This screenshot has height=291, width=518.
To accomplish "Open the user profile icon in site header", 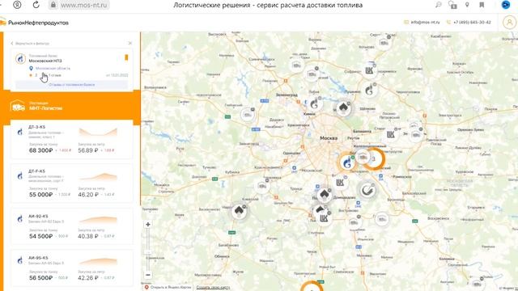I will (x=509, y=23).
